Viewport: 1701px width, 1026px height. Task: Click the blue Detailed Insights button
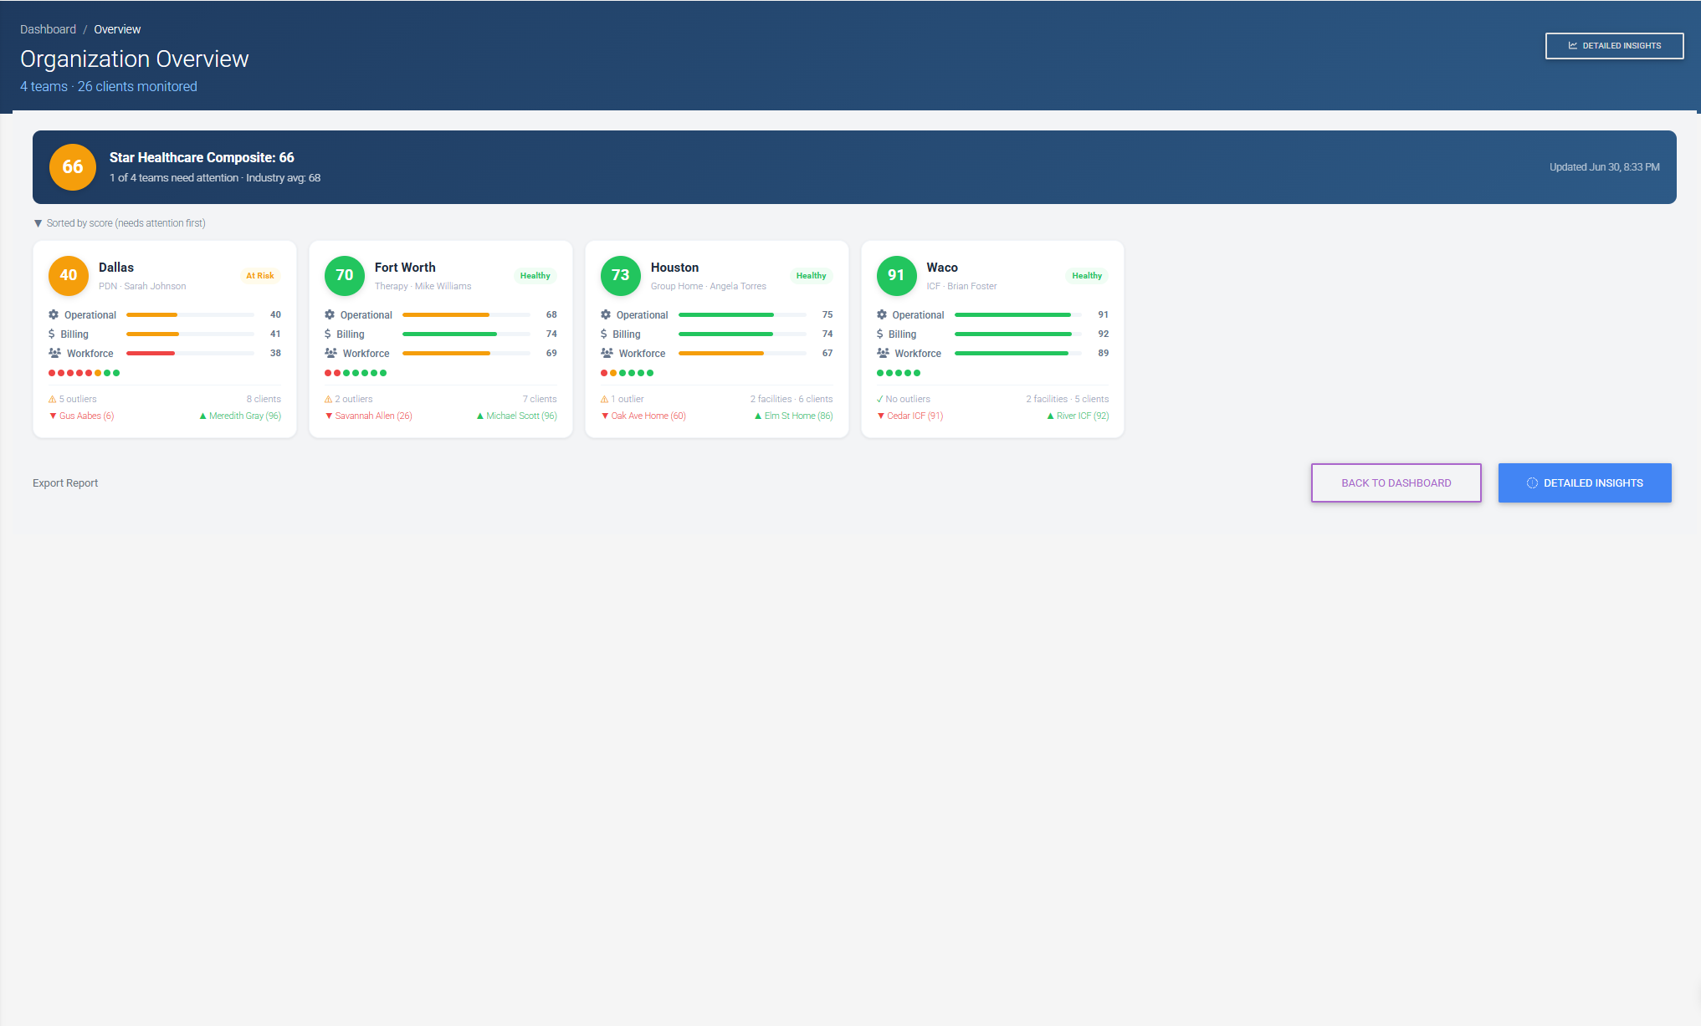tap(1585, 483)
